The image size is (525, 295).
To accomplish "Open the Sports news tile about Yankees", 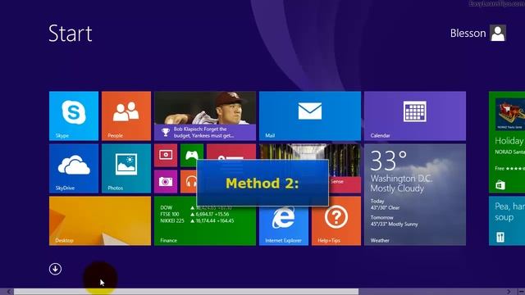I will (x=205, y=116).
